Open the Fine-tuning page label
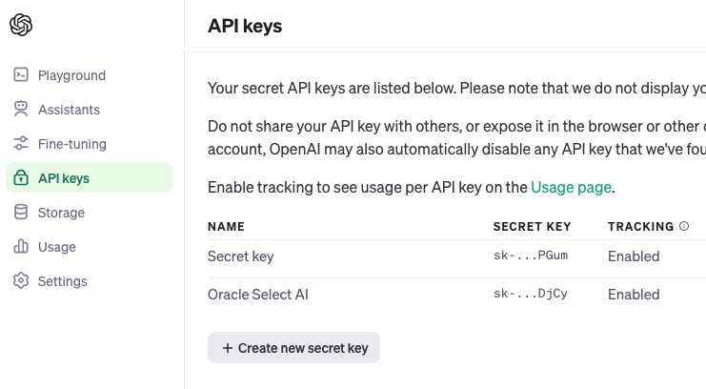The width and height of the screenshot is (706, 389). [x=72, y=144]
